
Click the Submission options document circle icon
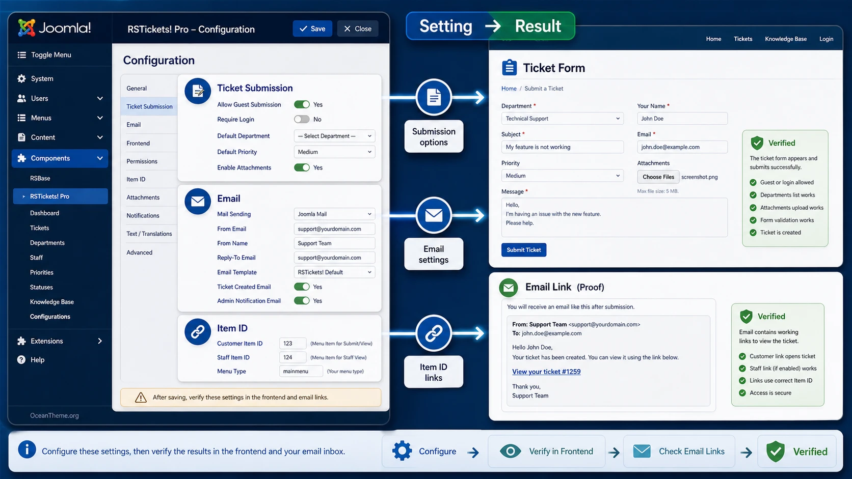click(434, 97)
